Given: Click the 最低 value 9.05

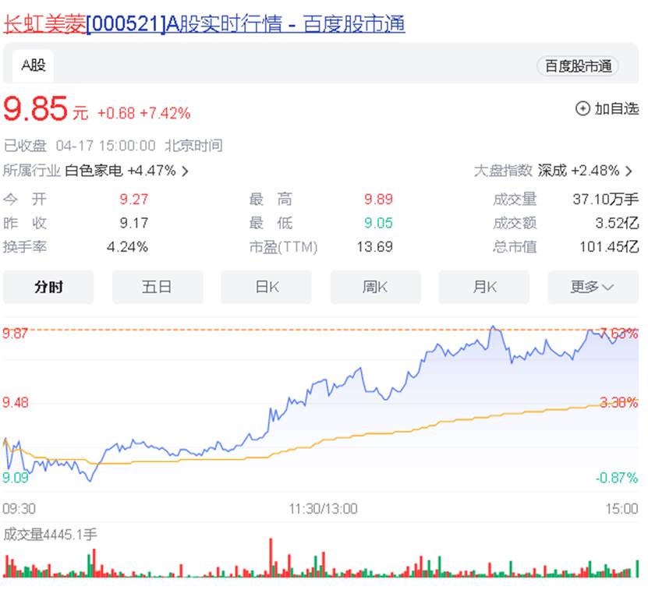Looking at the screenshot, I should 378,223.
